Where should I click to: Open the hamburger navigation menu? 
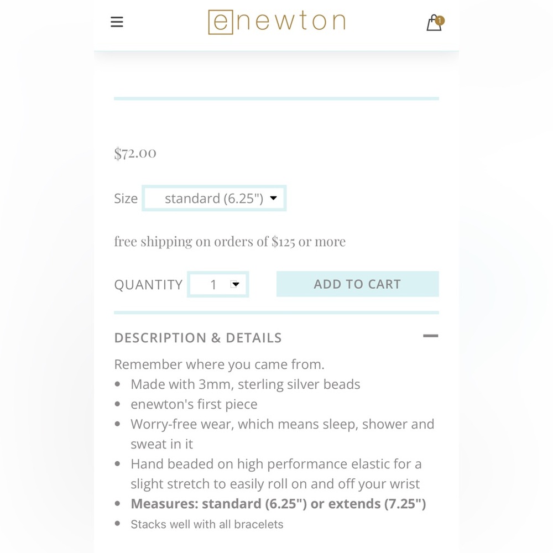tap(117, 22)
